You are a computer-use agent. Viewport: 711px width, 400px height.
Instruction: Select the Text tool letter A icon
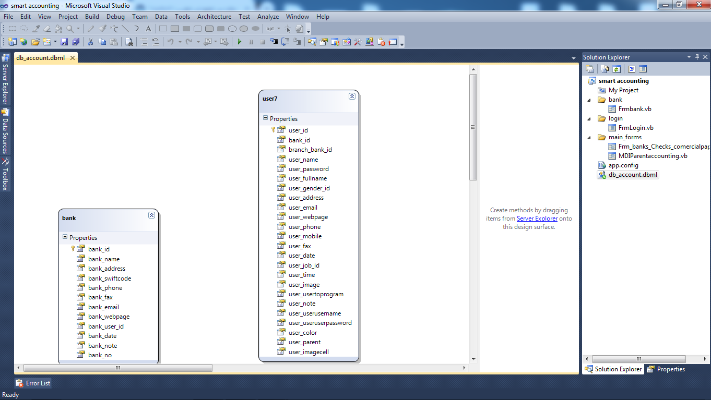(148, 29)
